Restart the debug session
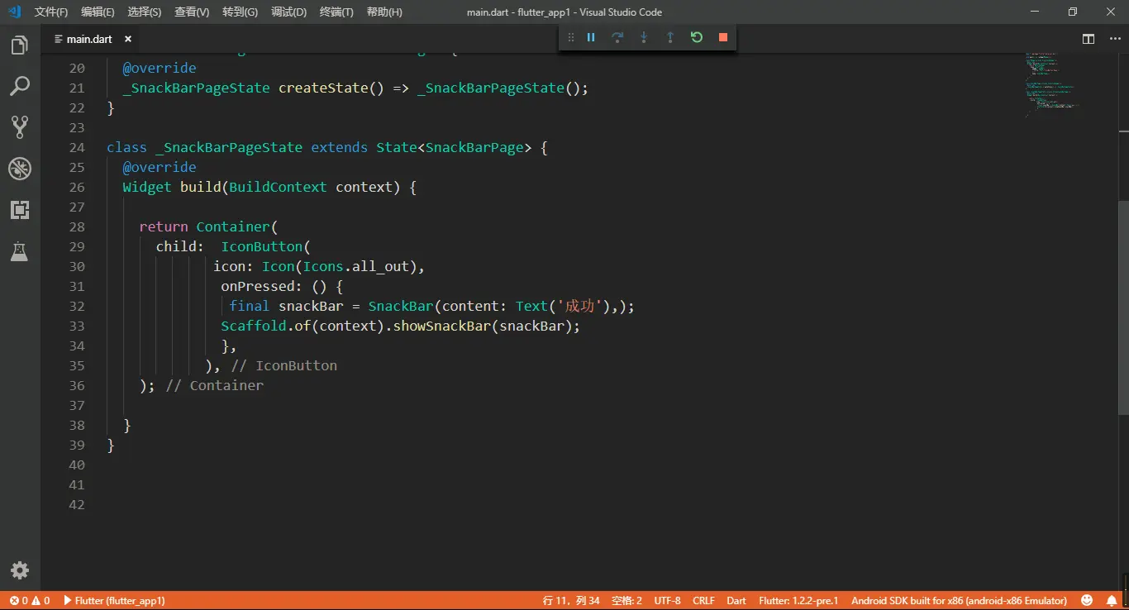 [697, 37]
